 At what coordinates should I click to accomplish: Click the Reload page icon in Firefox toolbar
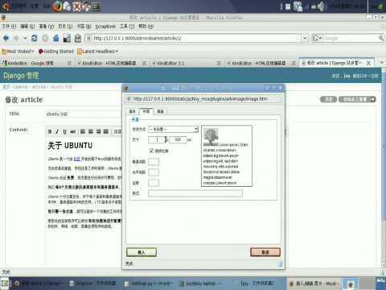click(x=35, y=38)
